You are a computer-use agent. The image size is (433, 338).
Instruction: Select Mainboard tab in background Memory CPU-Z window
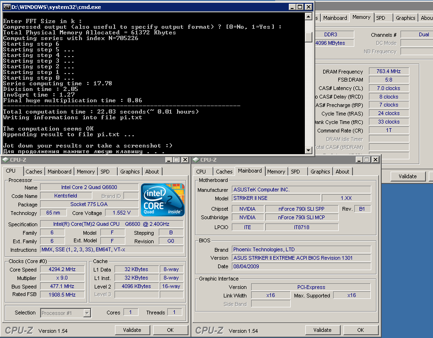point(335,18)
